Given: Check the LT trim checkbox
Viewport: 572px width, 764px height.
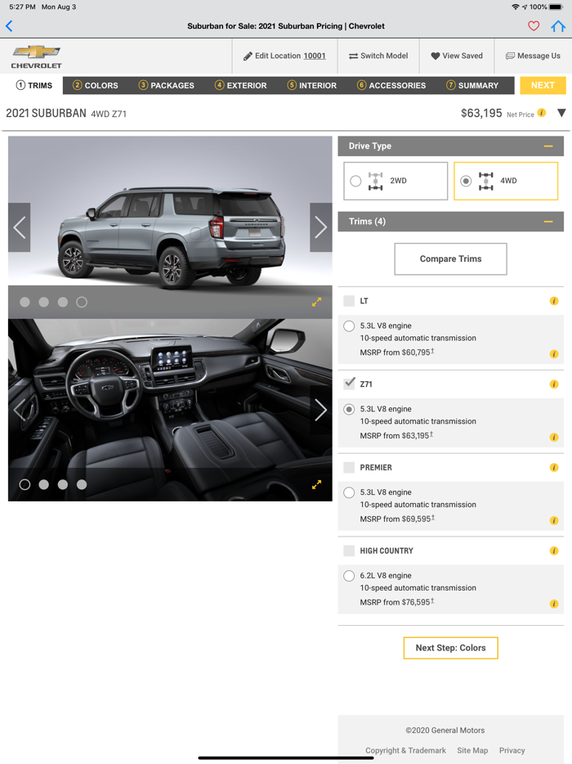Looking at the screenshot, I should point(349,301).
